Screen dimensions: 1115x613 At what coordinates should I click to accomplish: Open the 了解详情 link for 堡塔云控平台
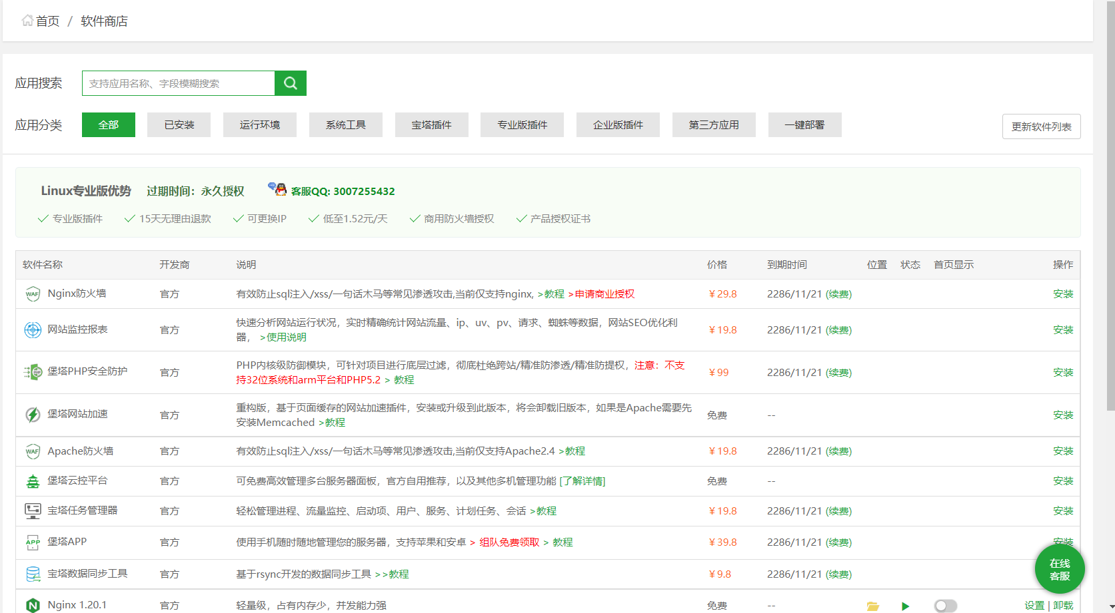[x=582, y=481]
